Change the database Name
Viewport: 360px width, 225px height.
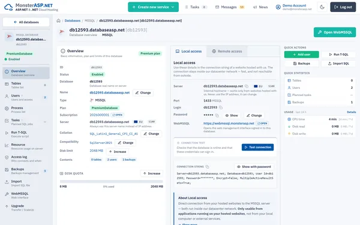tap(143, 93)
